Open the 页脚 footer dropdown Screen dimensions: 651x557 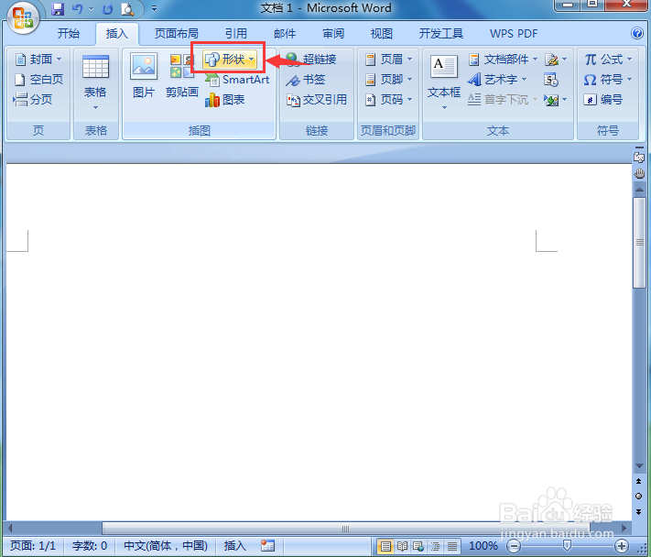coord(388,79)
